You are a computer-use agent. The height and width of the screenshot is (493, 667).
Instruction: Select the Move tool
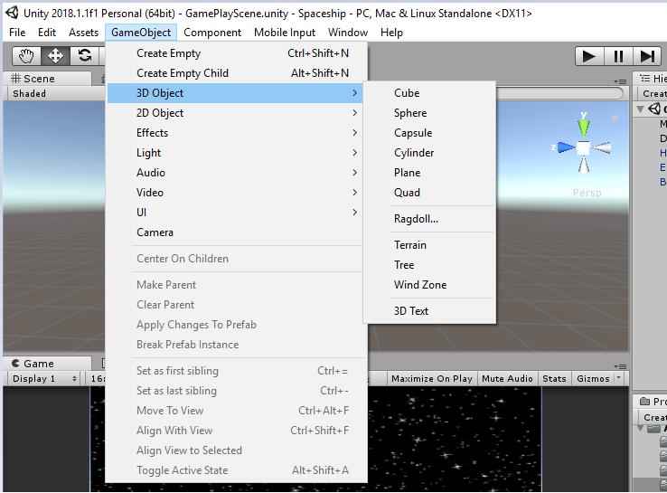click(x=55, y=56)
